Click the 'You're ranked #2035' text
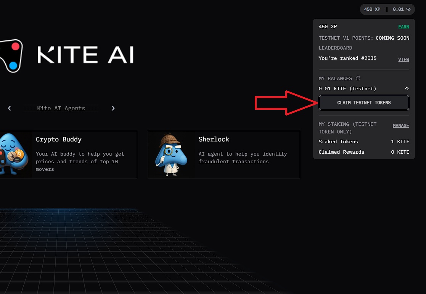The width and height of the screenshot is (426, 294). tap(347, 58)
